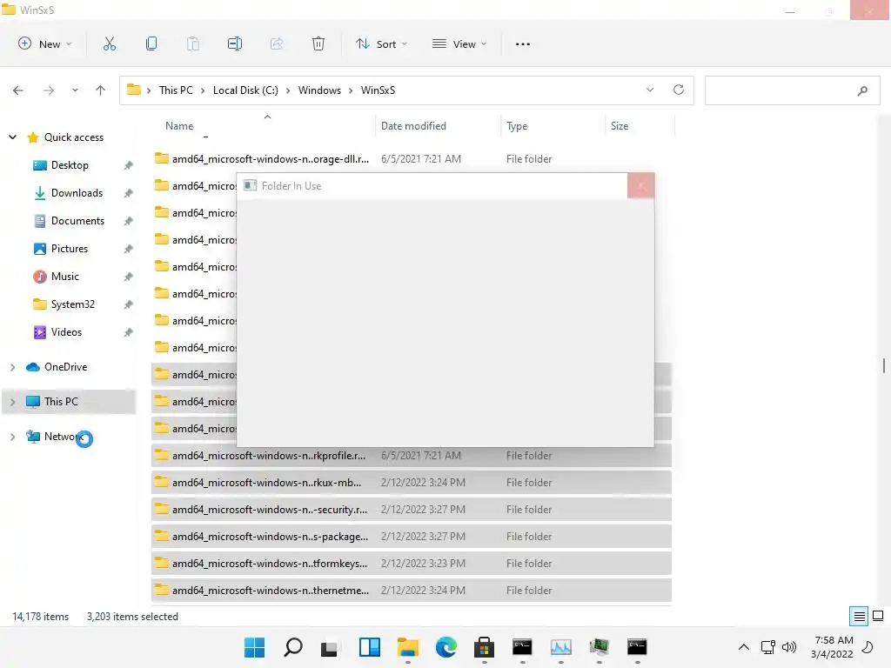891x668 pixels.
Task: Select folder ending rkprofile.r...
Action: 412,456
